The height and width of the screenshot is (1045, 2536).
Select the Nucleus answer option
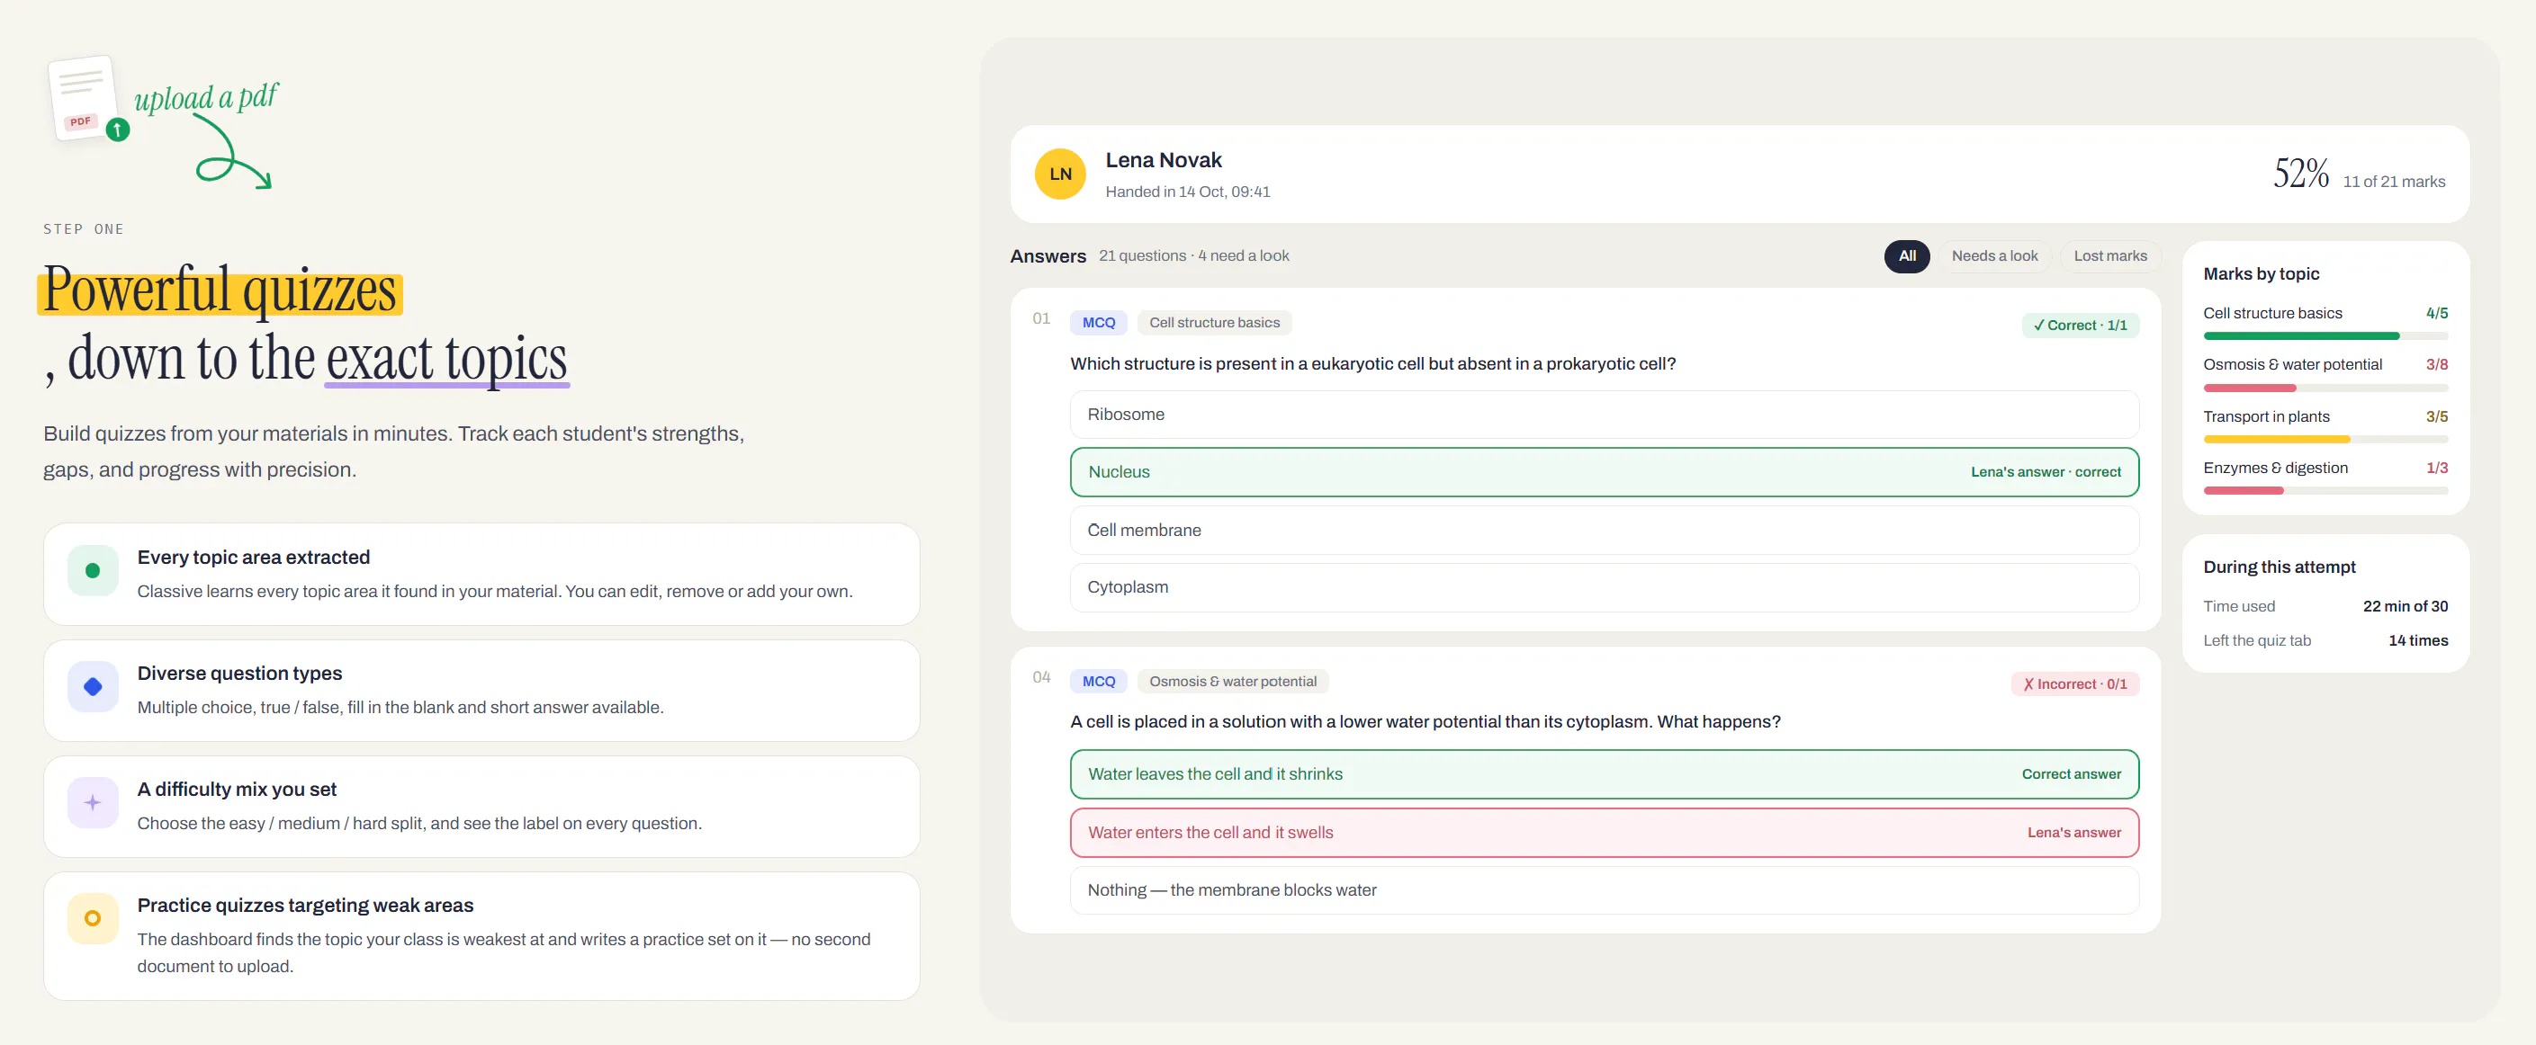click(1604, 472)
